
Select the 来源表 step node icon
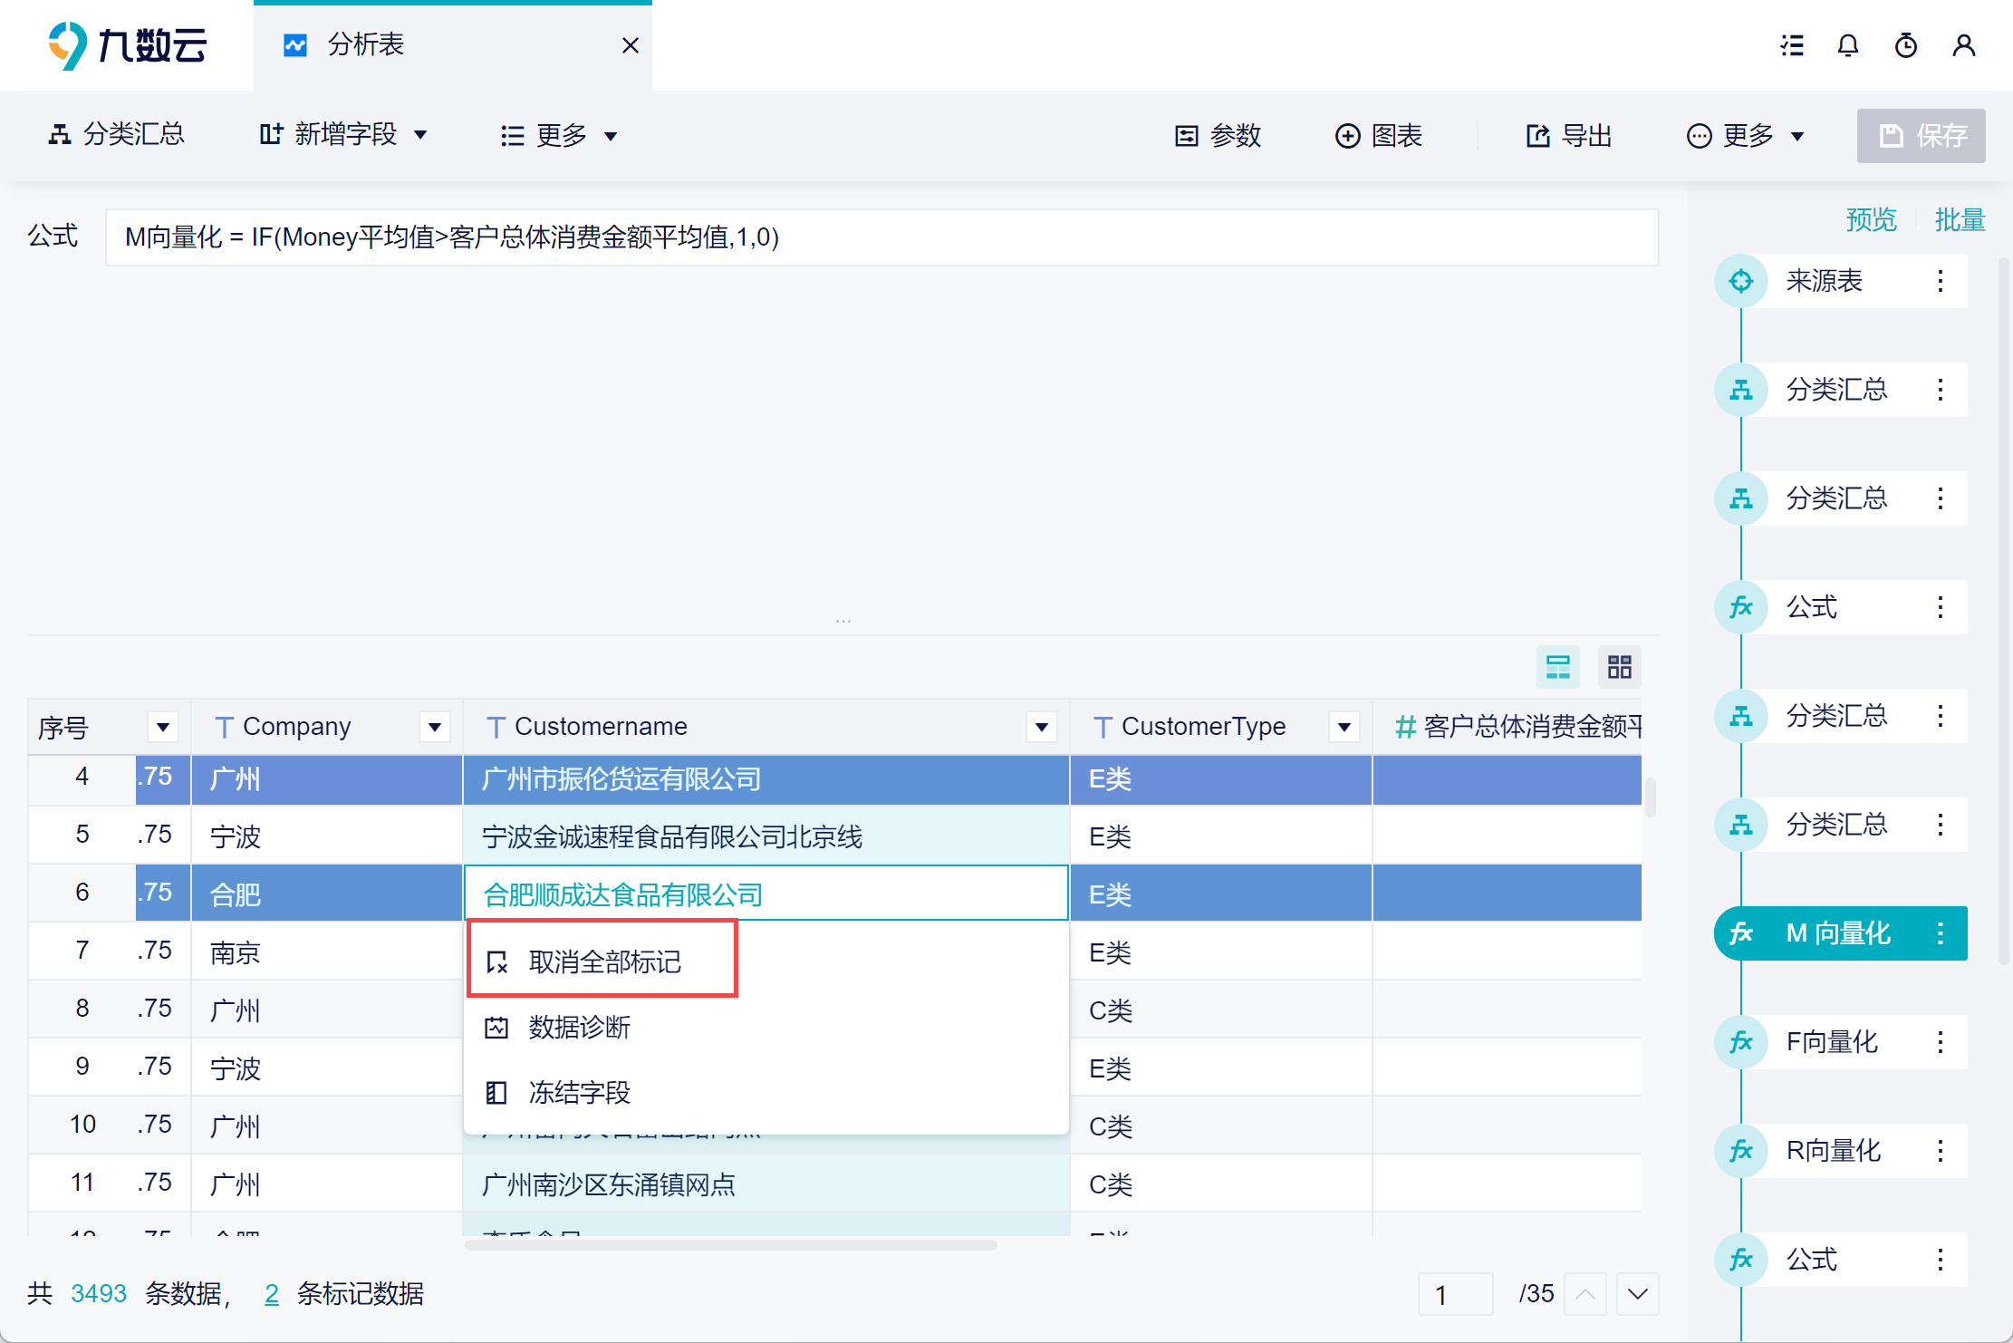coord(1740,281)
